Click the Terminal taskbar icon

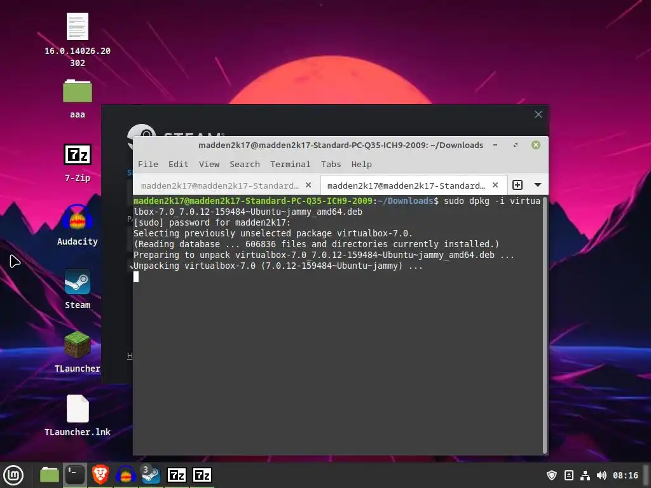(75, 475)
